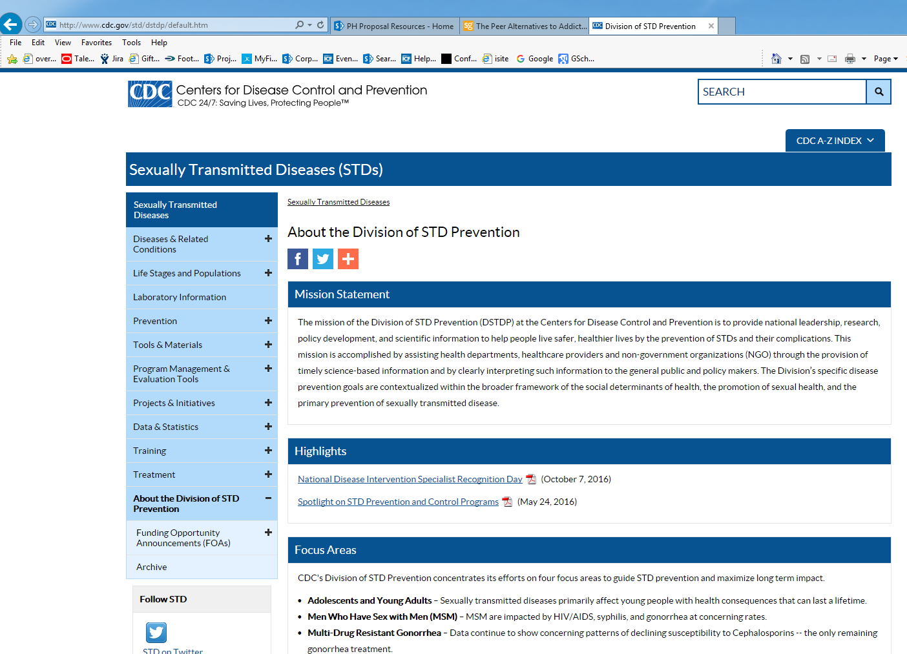This screenshot has width=907, height=654.
Task: Switch to PH Proposal Resources - Home tab
Action: [x=395, y=26]
